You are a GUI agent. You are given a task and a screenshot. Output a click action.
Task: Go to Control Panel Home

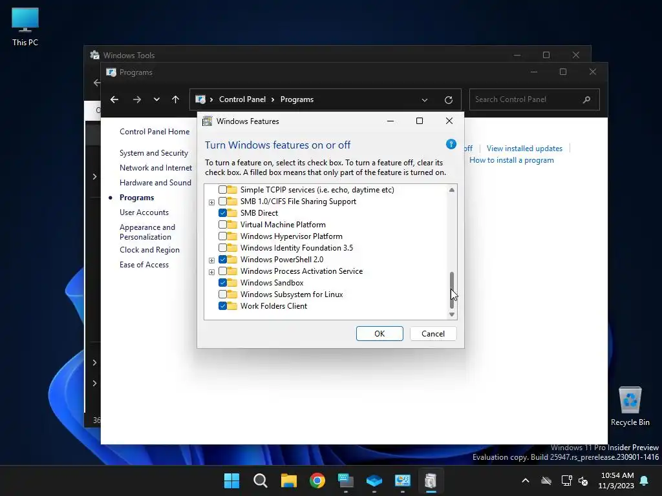point(155,132)
